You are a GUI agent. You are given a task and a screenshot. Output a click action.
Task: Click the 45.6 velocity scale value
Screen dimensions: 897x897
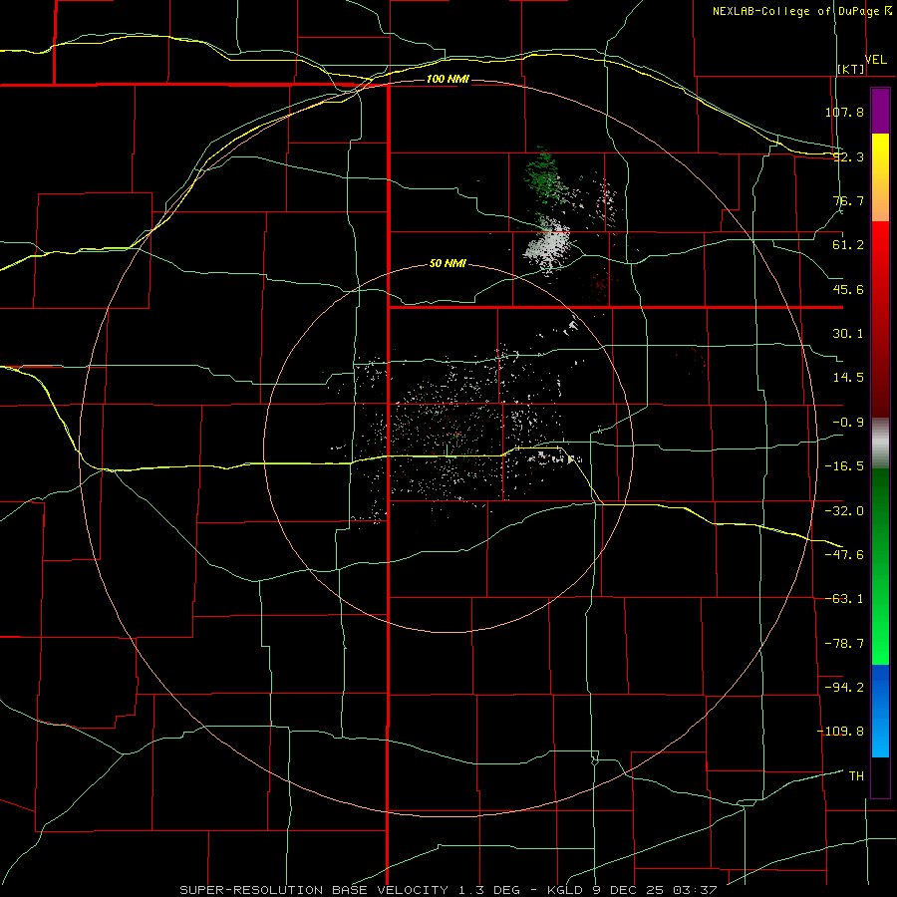point(848,289)
